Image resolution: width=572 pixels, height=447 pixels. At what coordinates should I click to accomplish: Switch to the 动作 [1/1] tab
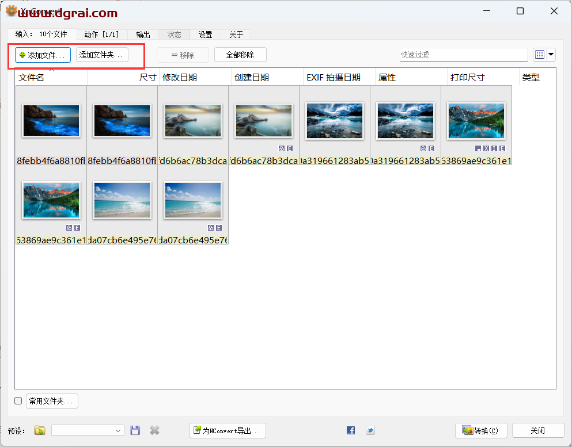pyautogui.click(x=102, y=35)
